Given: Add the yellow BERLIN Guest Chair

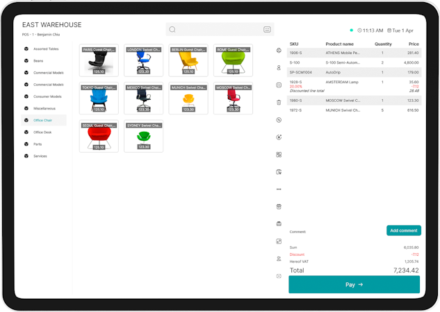Looking at the screenshot, I should coord(188,60).
